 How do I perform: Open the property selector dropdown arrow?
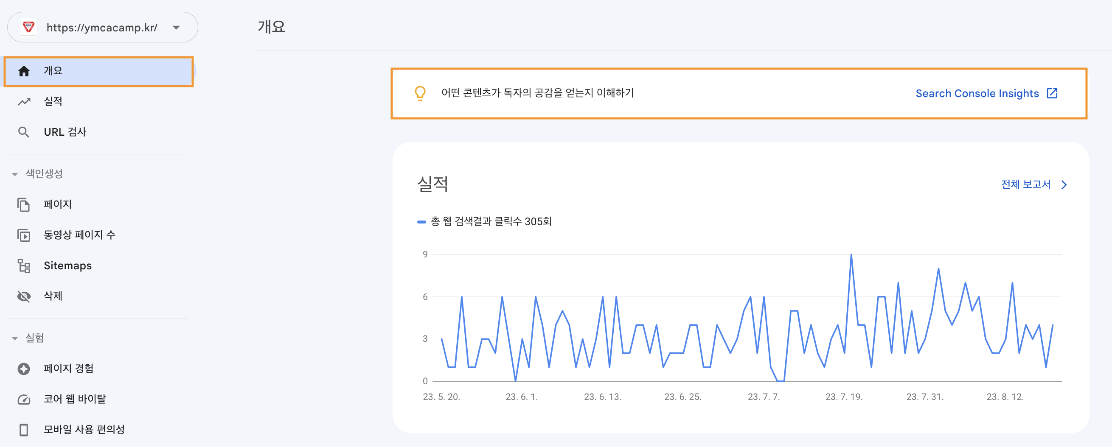pos(176,28)
